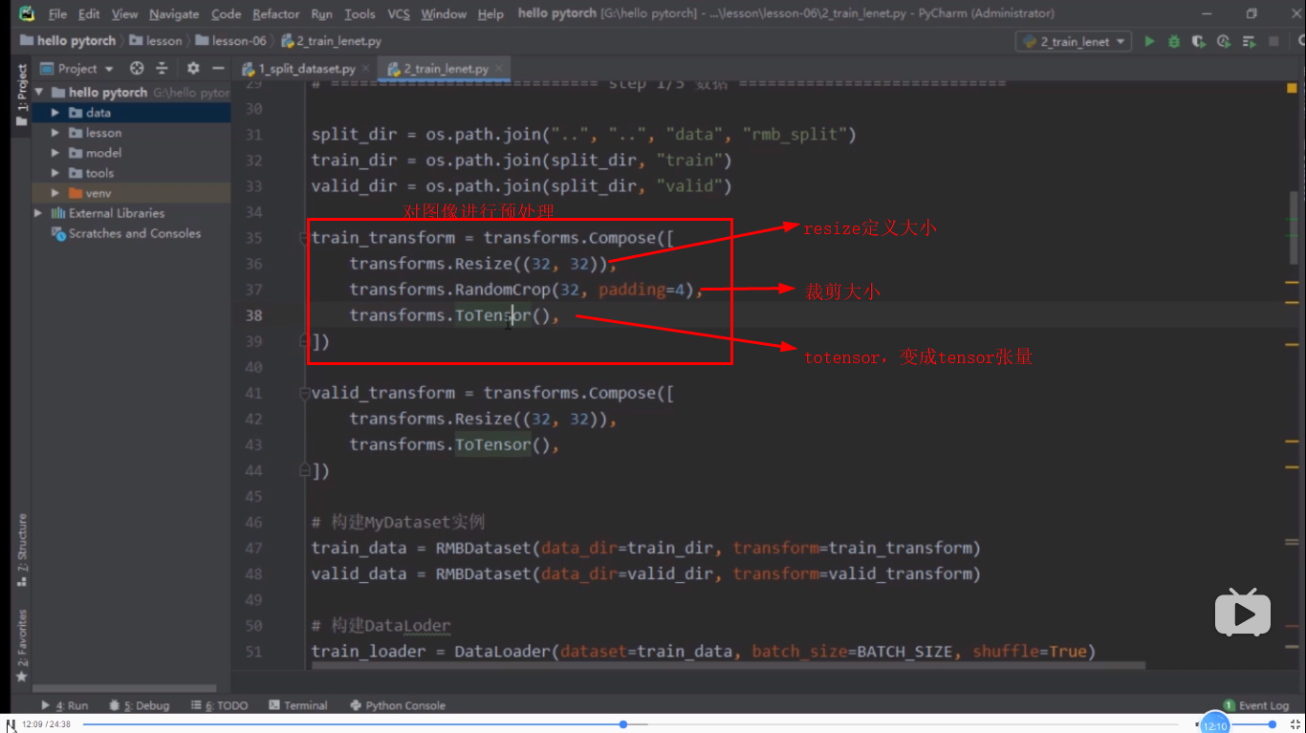Click the yellow inspection indicator square

[x=1293, y=88]
